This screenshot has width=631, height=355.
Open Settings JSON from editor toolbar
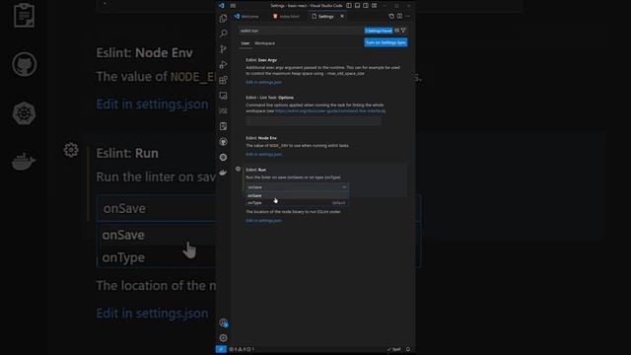391,16
